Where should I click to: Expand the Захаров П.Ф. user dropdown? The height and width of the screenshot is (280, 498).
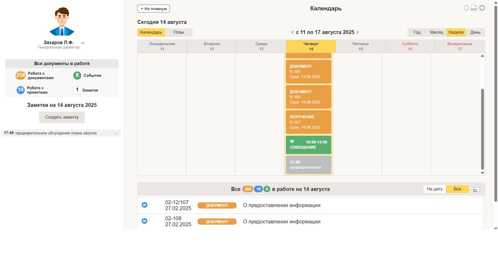(83, 43)
